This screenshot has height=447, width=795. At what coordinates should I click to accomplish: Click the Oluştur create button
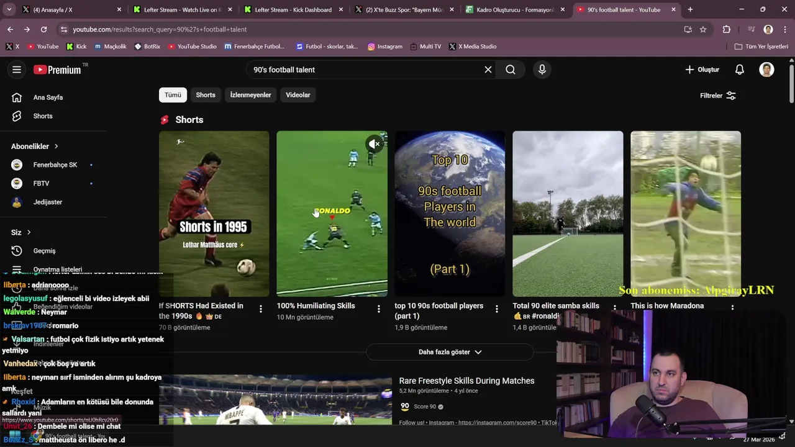click(x=702, y=70)
